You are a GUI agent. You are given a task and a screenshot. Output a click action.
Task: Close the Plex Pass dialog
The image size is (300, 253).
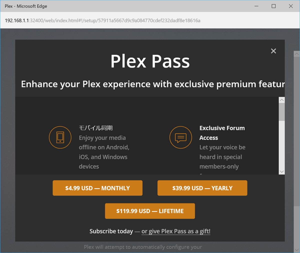(x=273, y=51)
